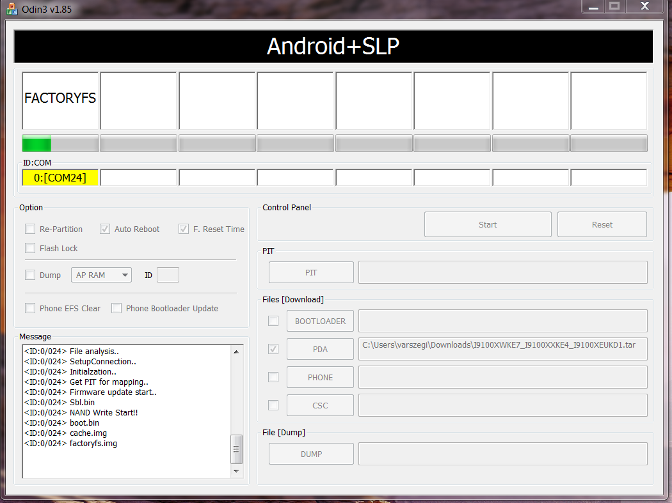Click the BOOTLOADER browse button

(x=320, y=321)
